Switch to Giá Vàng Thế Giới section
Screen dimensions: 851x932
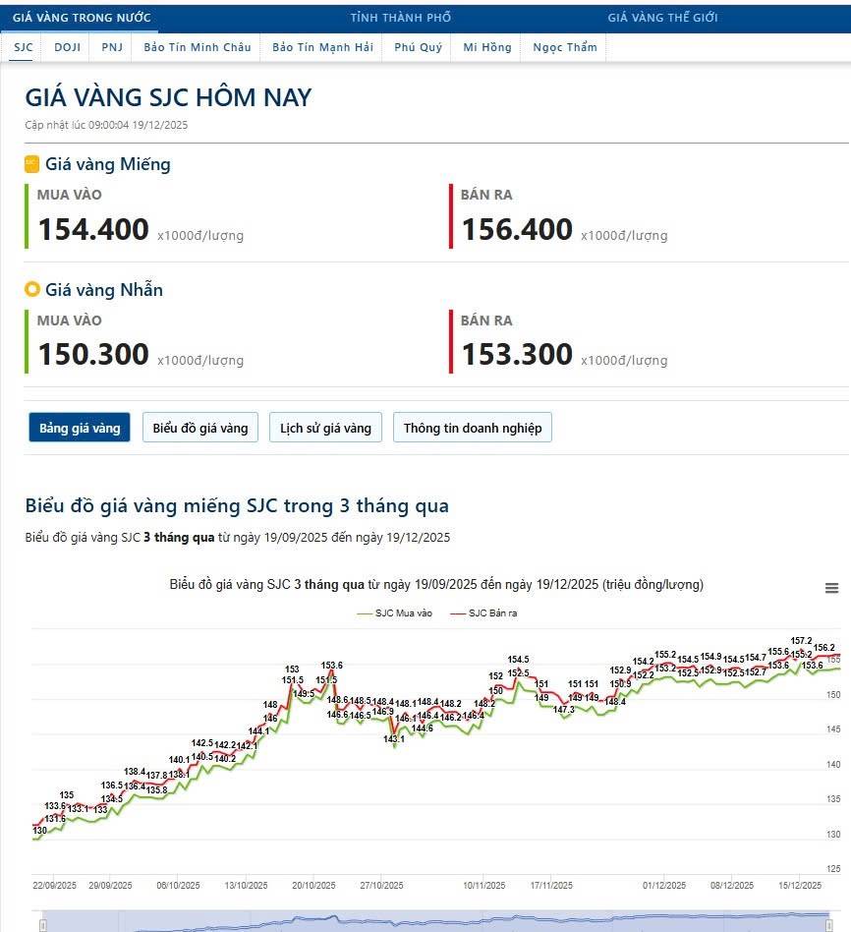tap(662, 18)
